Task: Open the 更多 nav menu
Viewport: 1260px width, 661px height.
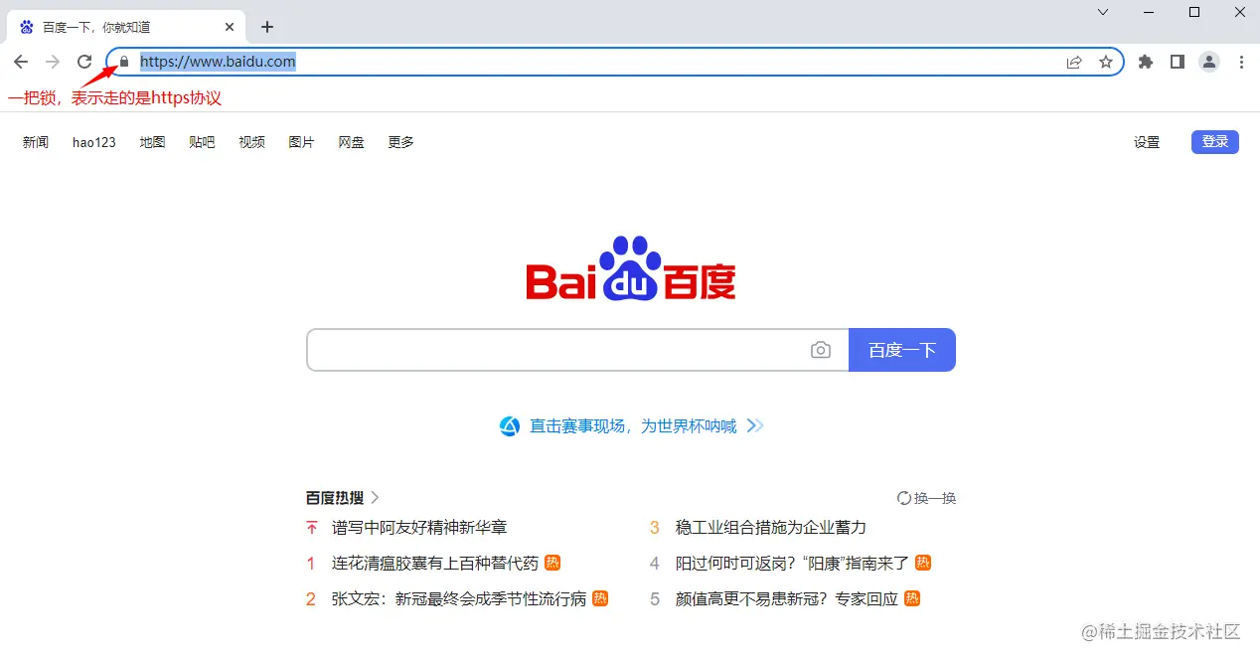Action: click(x=400, y=142)
